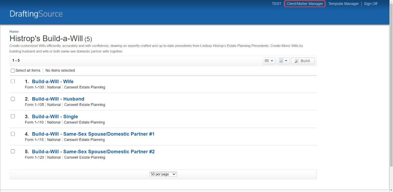Click 'No items selected' text

[x=60, y=71]
